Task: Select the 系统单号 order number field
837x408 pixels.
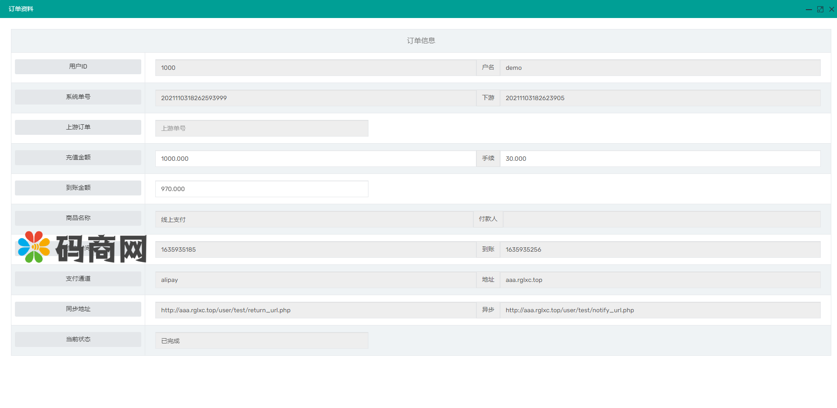Action: tap(315, 98)
